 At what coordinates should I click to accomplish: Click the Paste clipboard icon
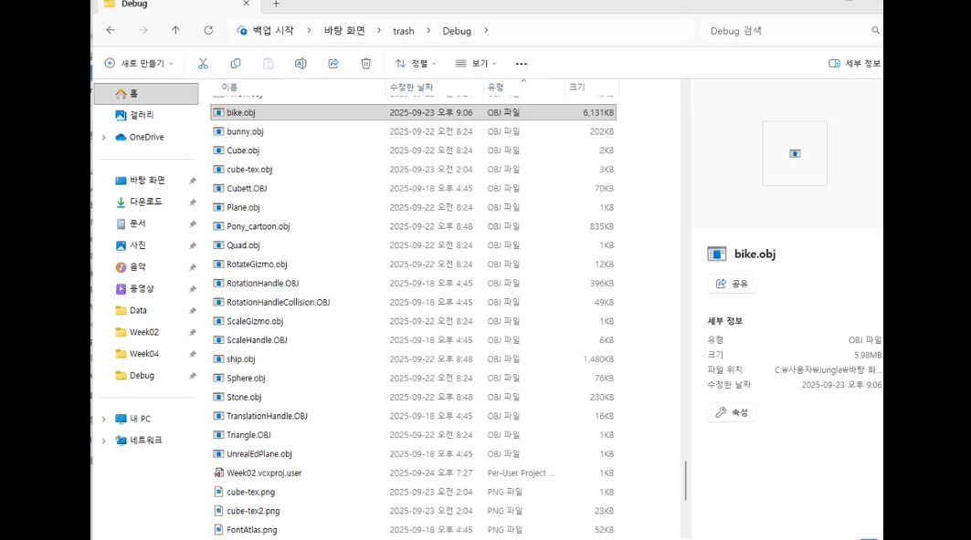coord(269,63)
